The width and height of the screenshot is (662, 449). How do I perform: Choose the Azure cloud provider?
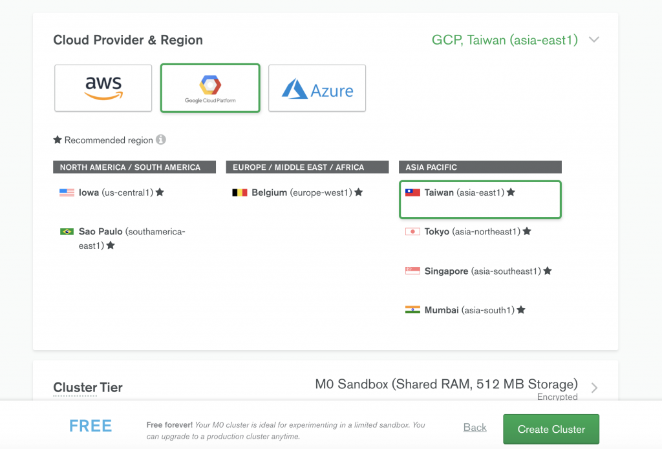pos(317,89)
